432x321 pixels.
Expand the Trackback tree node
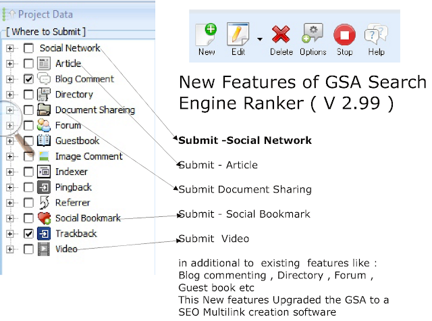point(9,234)
